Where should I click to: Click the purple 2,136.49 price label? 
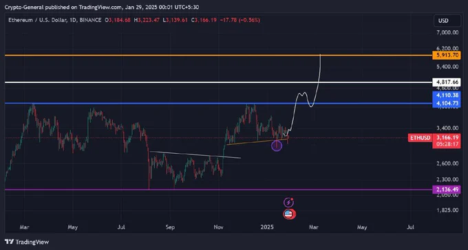[x=446, y=190]
